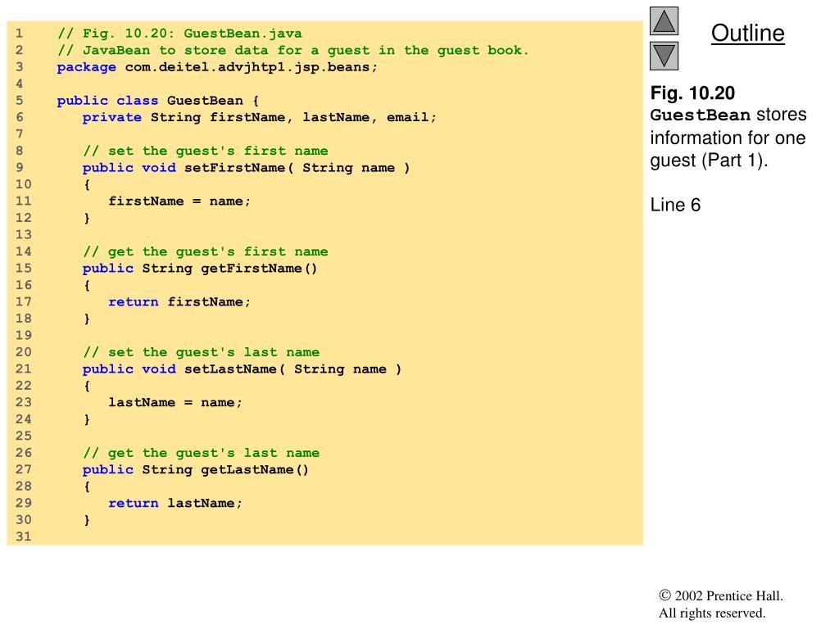Click the 'All rights reserved.' text
839x629 pixels.
tap(712, 613)
